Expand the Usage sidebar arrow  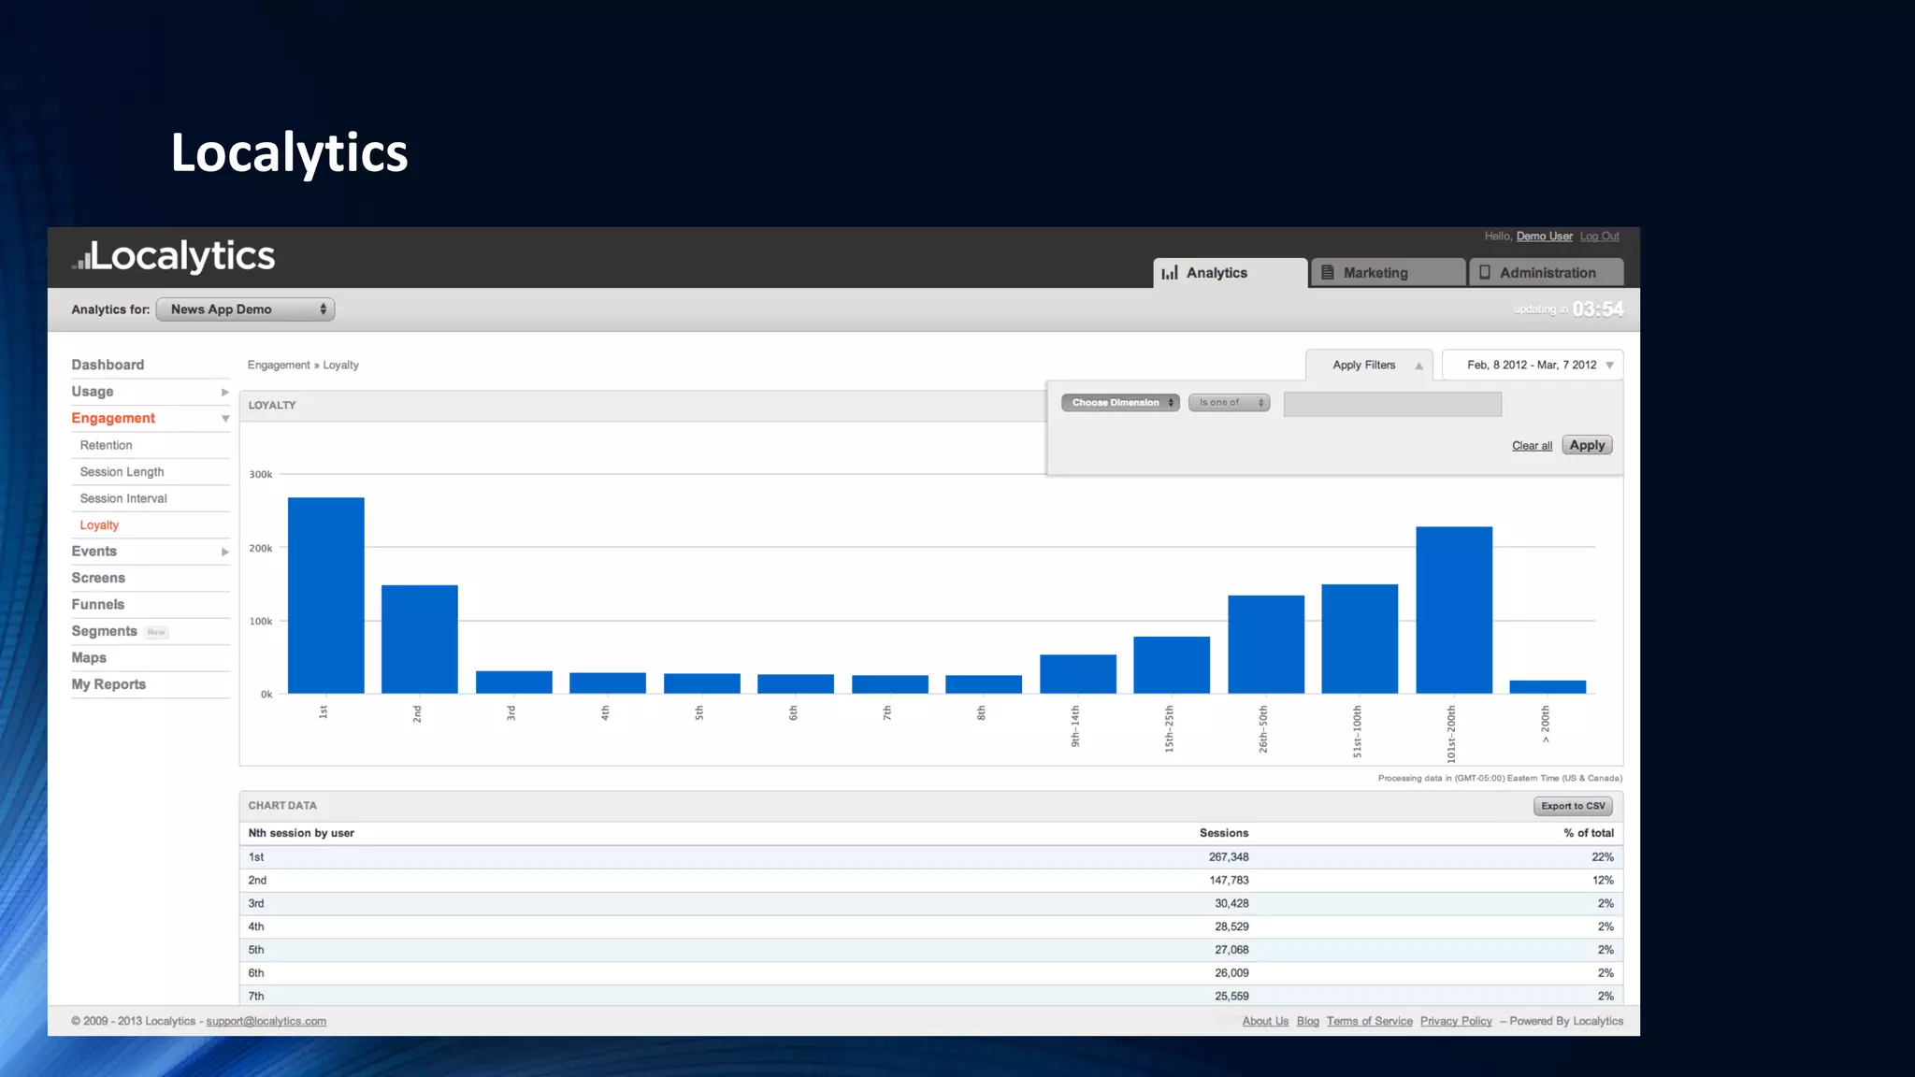click(x=224, y=392)
